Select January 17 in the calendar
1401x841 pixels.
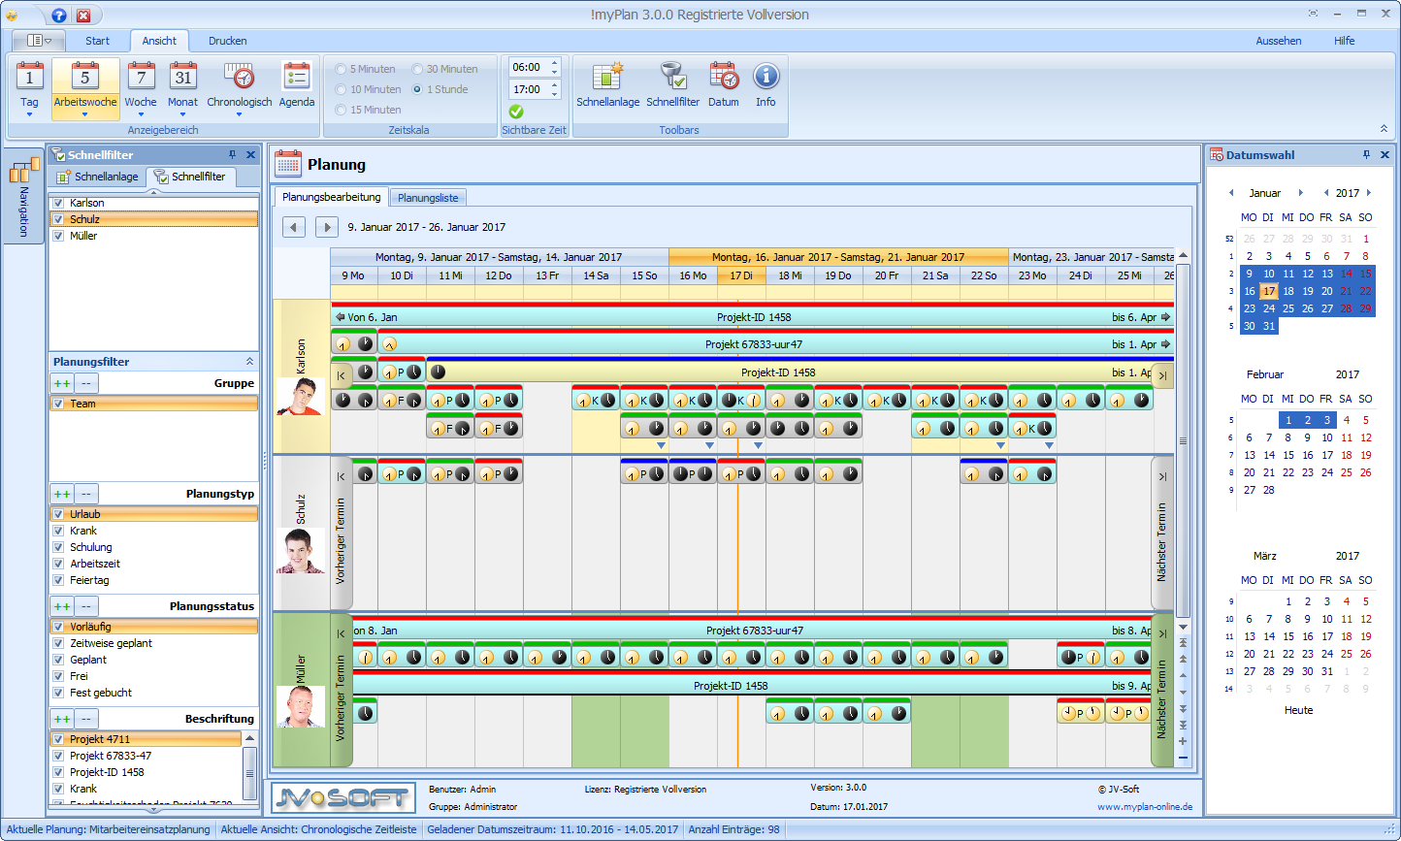[1268, 291]
